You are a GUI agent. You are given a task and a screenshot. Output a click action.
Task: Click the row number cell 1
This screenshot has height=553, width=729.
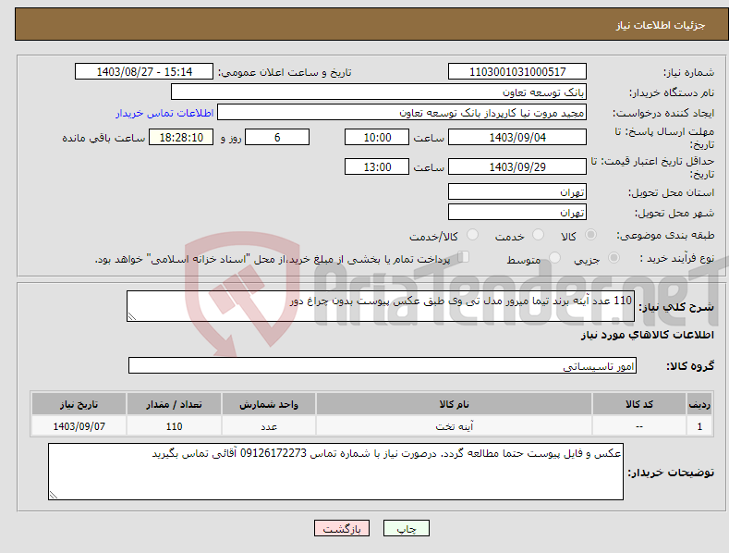click(x=699, y=426)
